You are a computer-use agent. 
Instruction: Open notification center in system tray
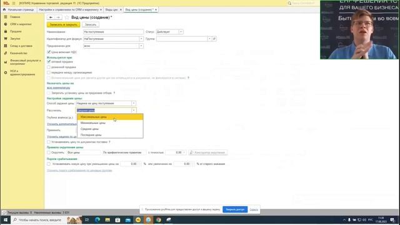[392, 219]
